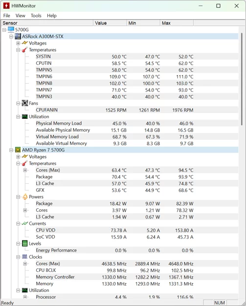Collapse the 5700G root node
Image resolution: width=246 pixels, height=306 pixels.
point(4,30)
